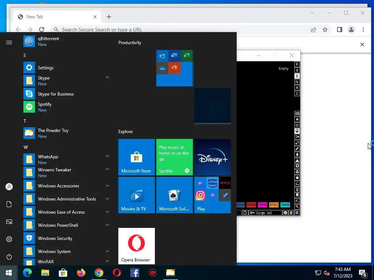Screen dimensions: 374x280
Task: Open element search magnifier in Powder Toy
Action: pos(297,207)
